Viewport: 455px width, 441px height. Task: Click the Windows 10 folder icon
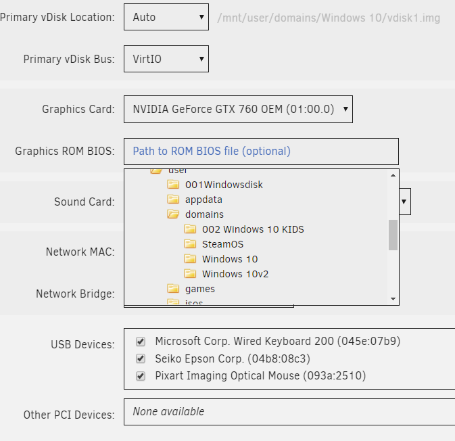pyautogui.click(x=190, y=258)
